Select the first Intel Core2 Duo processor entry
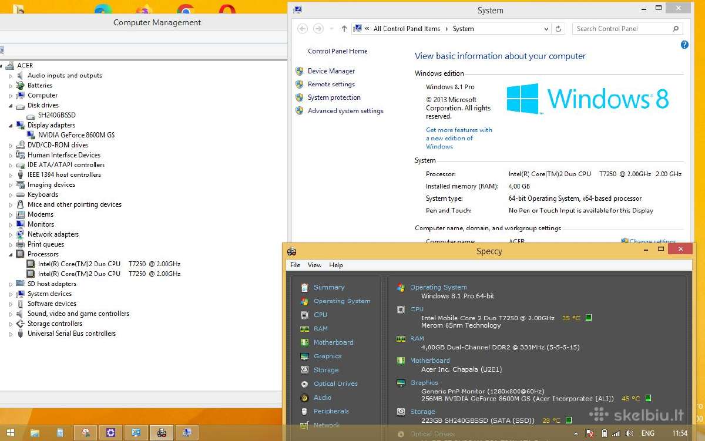Image resolution: width=705 pixels, height=441 pixels. pos(109,264)
